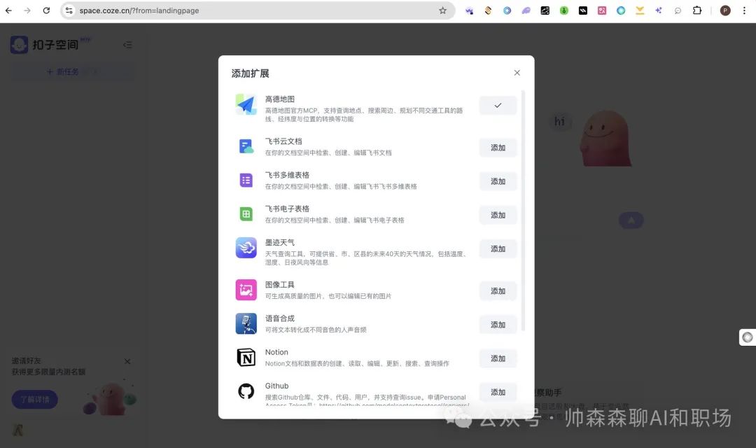Screen dimensions: 756x448
Task: Click the 飞书多维表格 purple list icon
Action: click(246, 181)
